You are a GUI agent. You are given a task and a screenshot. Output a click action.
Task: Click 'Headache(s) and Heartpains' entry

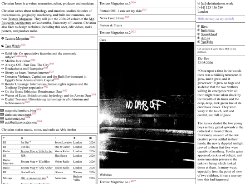24,69
